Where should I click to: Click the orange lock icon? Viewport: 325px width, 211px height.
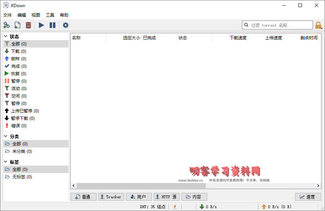coord(318,25)
